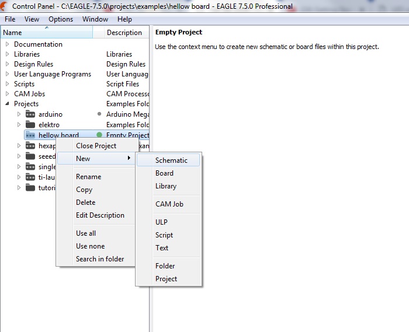Select Design Rules in the tree
The width and height of the screenshot is (409, 332).
34,64
